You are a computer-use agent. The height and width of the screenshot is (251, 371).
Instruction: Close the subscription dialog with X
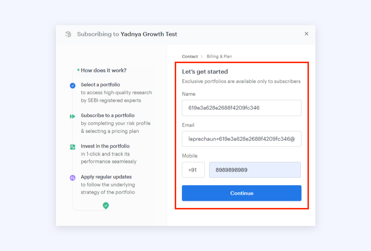click(x=306, y=34)
